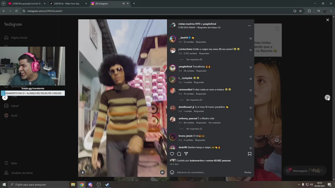Viewport: 335px width, 188px height.
Task: Reply to __best14's comment
Action: coord(201,42)
